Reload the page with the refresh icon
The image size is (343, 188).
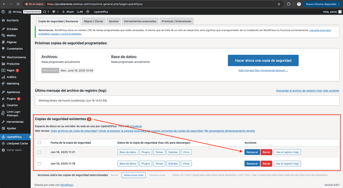click(18, 4)
